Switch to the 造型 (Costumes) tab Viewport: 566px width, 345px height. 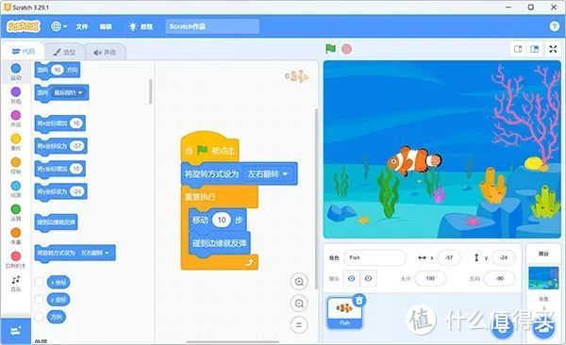64,53
